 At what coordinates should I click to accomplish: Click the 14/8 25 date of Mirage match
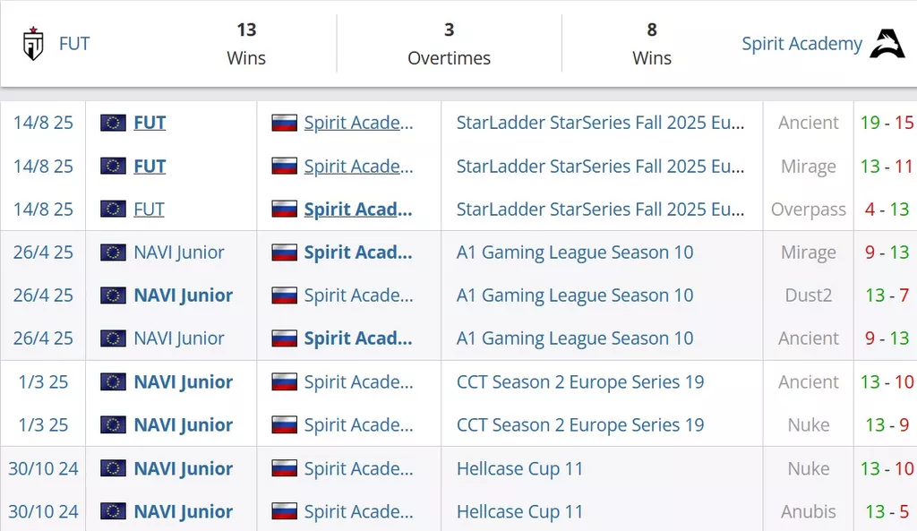[43, 166]
